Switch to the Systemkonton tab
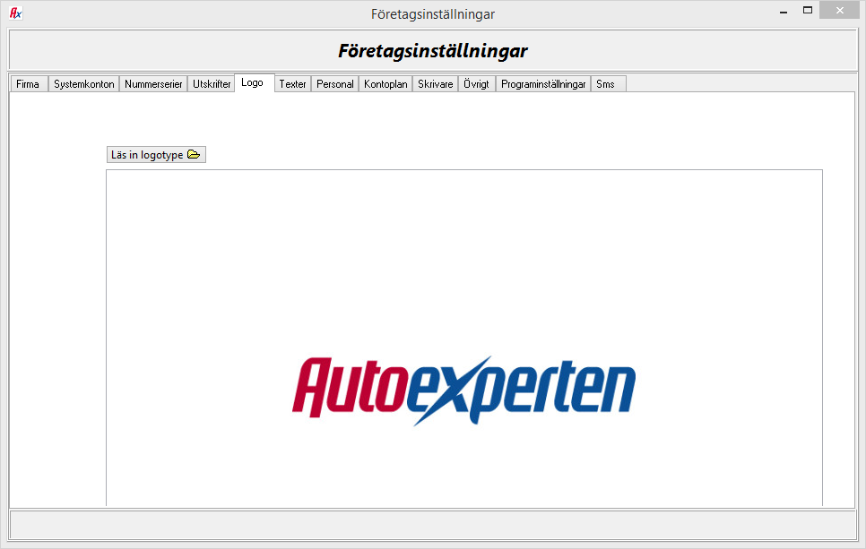 coord(84,84)
